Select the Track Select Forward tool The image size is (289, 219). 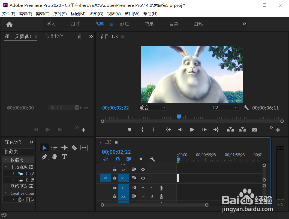tap(54, 148)
